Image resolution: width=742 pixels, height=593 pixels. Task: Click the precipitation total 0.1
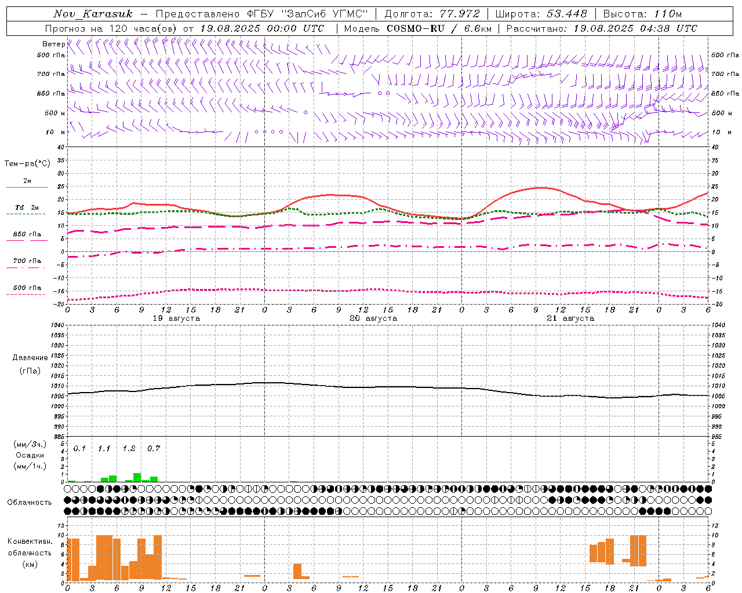(79, 449)
